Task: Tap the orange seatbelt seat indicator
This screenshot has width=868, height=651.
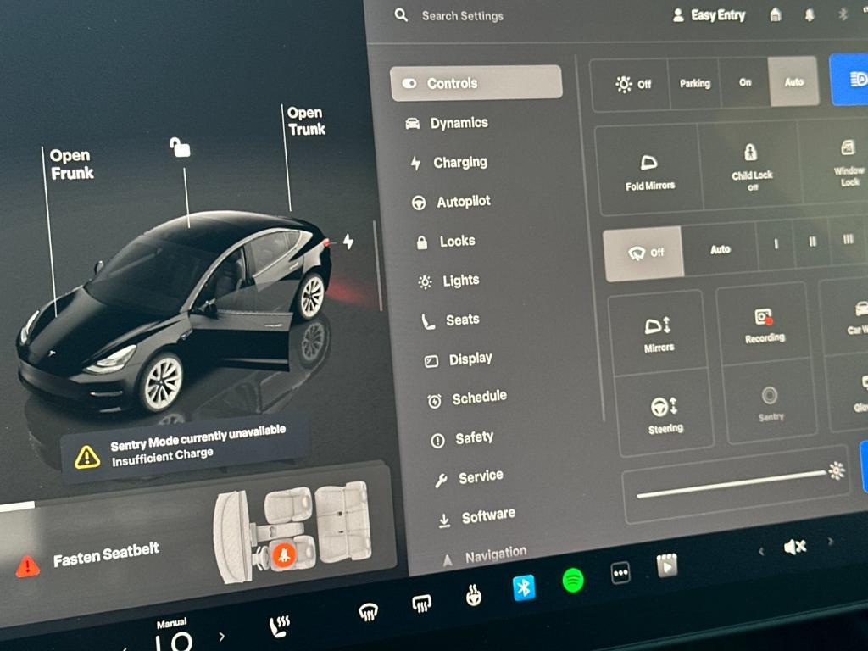Action: (285, 554)
